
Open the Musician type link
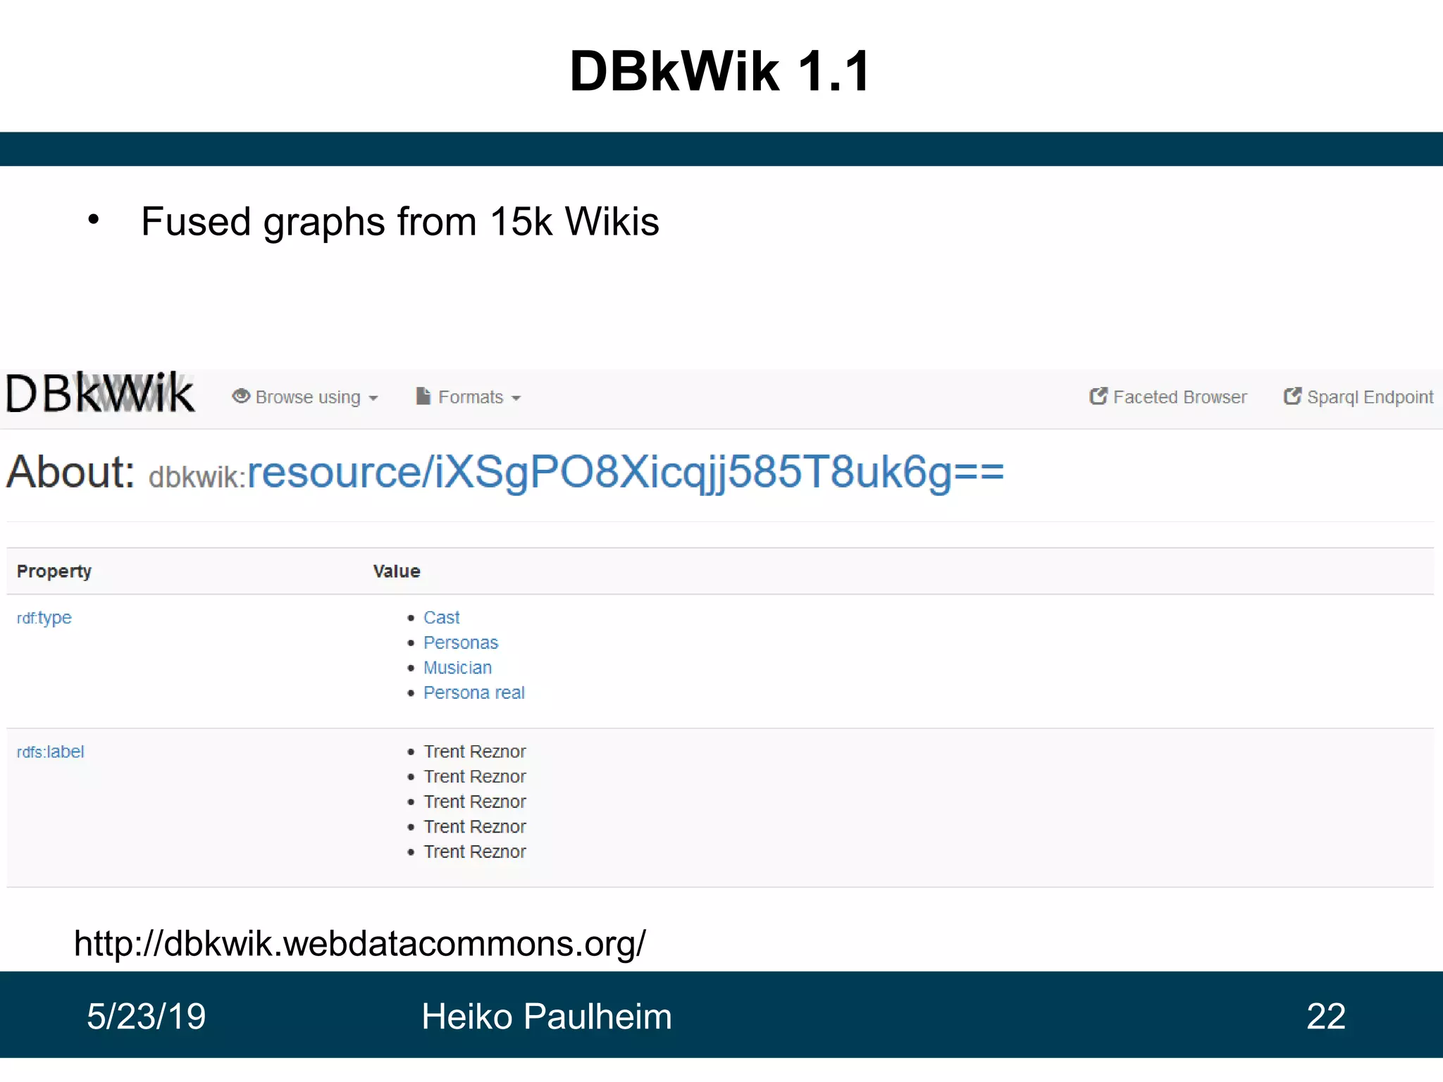pos(458,668)
